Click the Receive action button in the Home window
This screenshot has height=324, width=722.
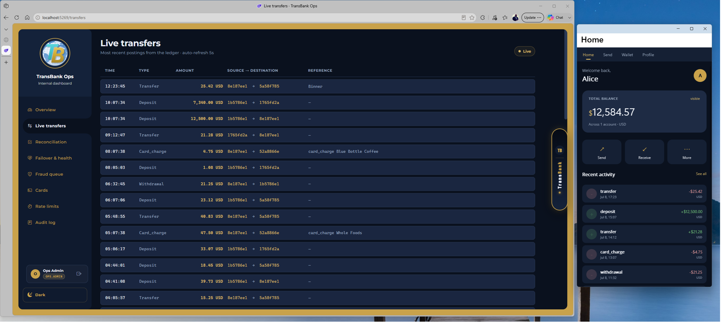click(x=644, y=152)
